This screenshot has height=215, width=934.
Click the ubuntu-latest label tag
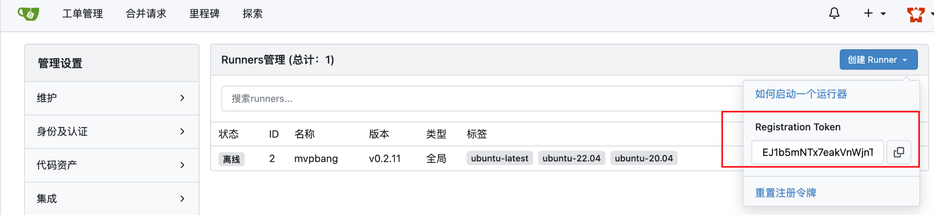500,158
